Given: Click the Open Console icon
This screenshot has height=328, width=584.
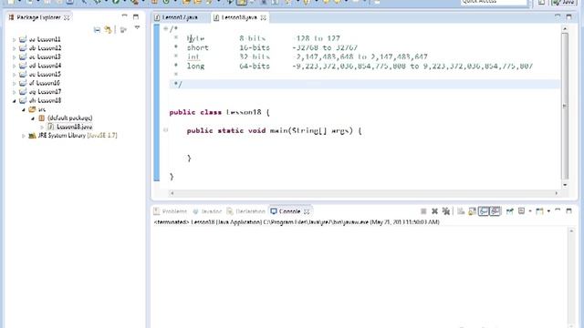Looking at the screenshot, I should pos(539,211).
